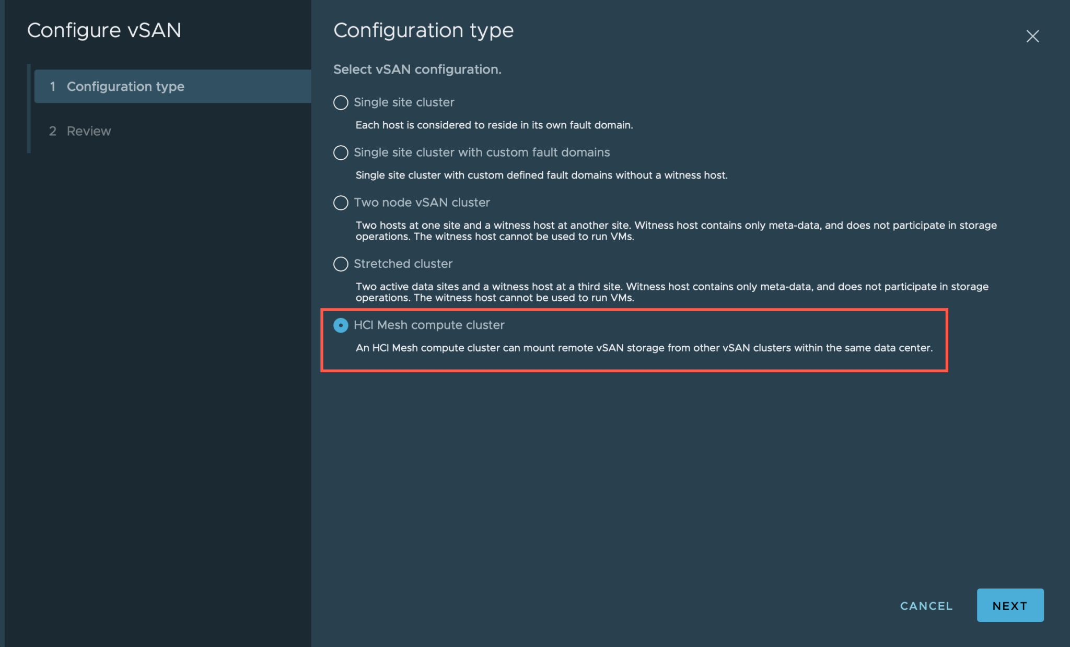Click the 'own fault domain' description text
The width and height of the screenshot is (1070, 647).
494,125
